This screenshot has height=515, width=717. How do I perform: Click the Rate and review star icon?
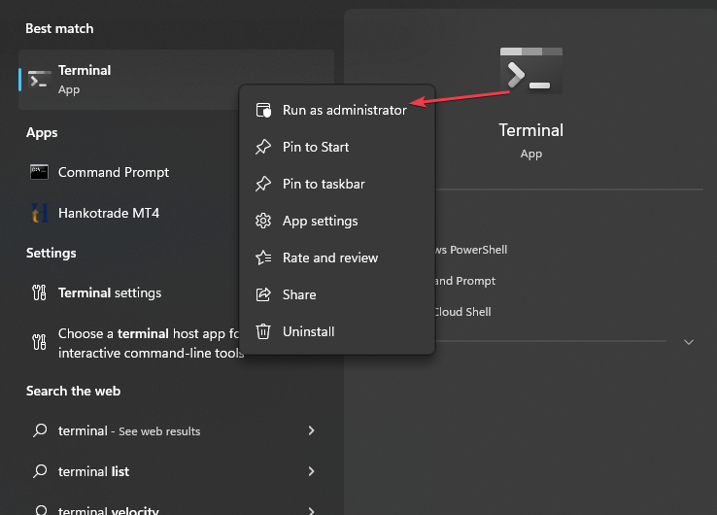coord(263,257)
